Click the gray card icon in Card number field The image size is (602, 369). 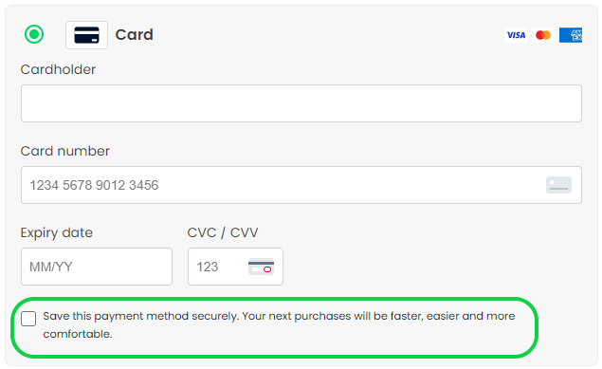(x=558, y=185)
